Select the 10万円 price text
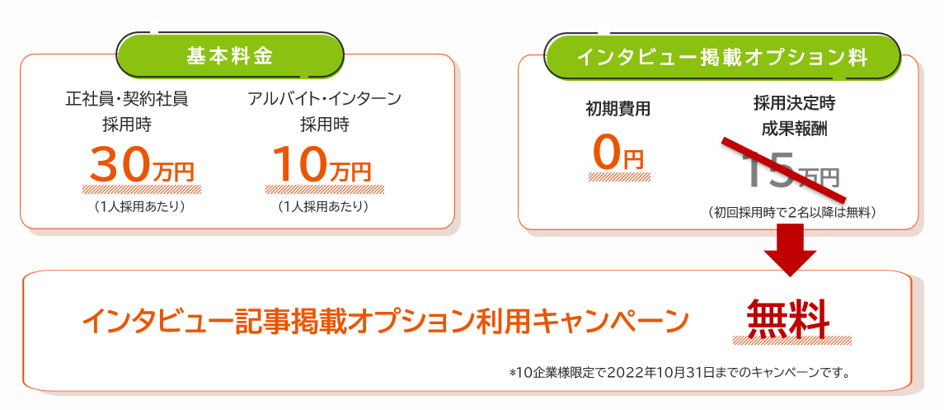This screenshot has width=944, height=410. point(323,165)
